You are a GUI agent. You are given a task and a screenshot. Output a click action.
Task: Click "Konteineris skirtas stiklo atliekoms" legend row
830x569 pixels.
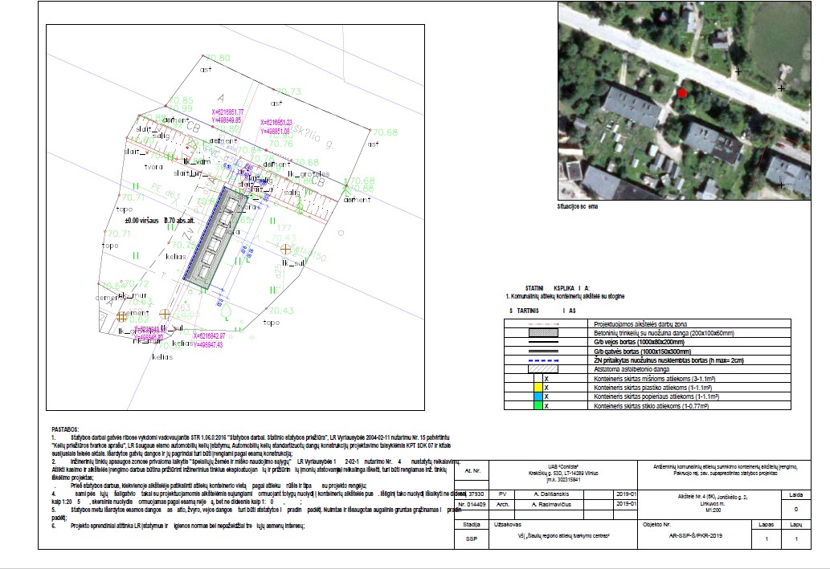pos(648,405)
